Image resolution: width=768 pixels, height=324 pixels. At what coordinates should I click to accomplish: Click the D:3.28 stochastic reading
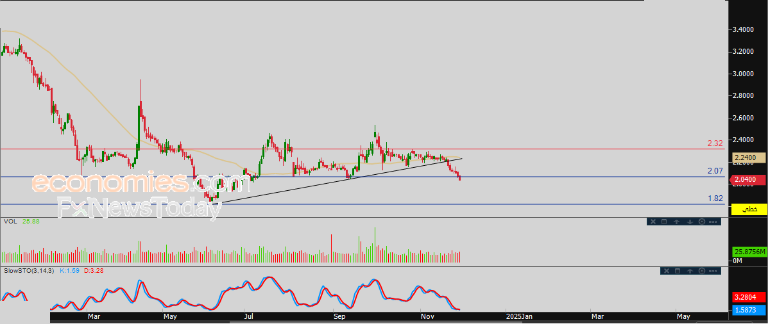click(x=93, y=270)
